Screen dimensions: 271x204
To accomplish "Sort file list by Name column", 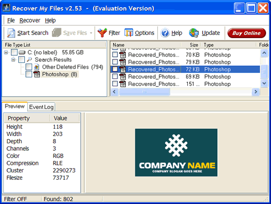I will 145,45.
